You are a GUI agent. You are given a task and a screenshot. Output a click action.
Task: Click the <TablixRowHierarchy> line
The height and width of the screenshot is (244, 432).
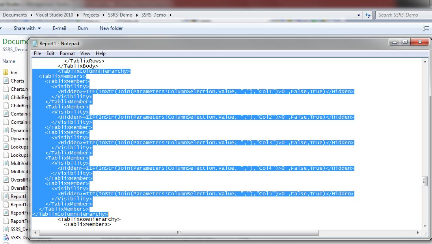(x=89, y=219)
